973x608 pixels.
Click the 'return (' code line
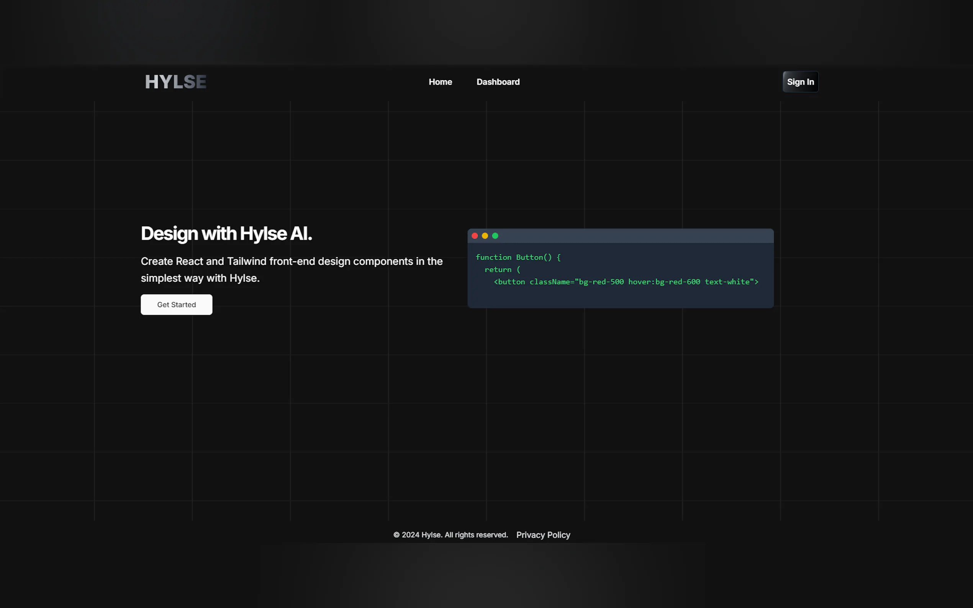tap(502, 270)
